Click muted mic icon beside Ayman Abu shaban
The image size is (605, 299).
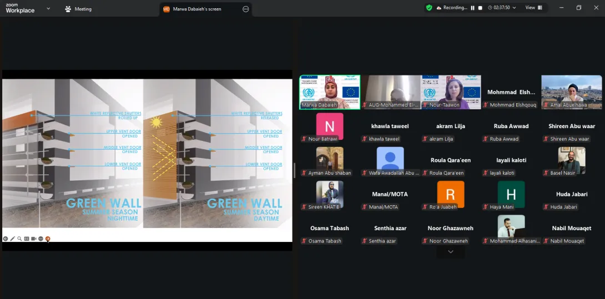coord(304,173)
